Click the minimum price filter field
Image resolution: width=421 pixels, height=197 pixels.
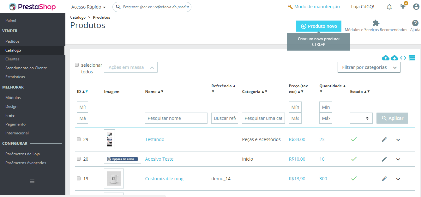click(295, 107)
